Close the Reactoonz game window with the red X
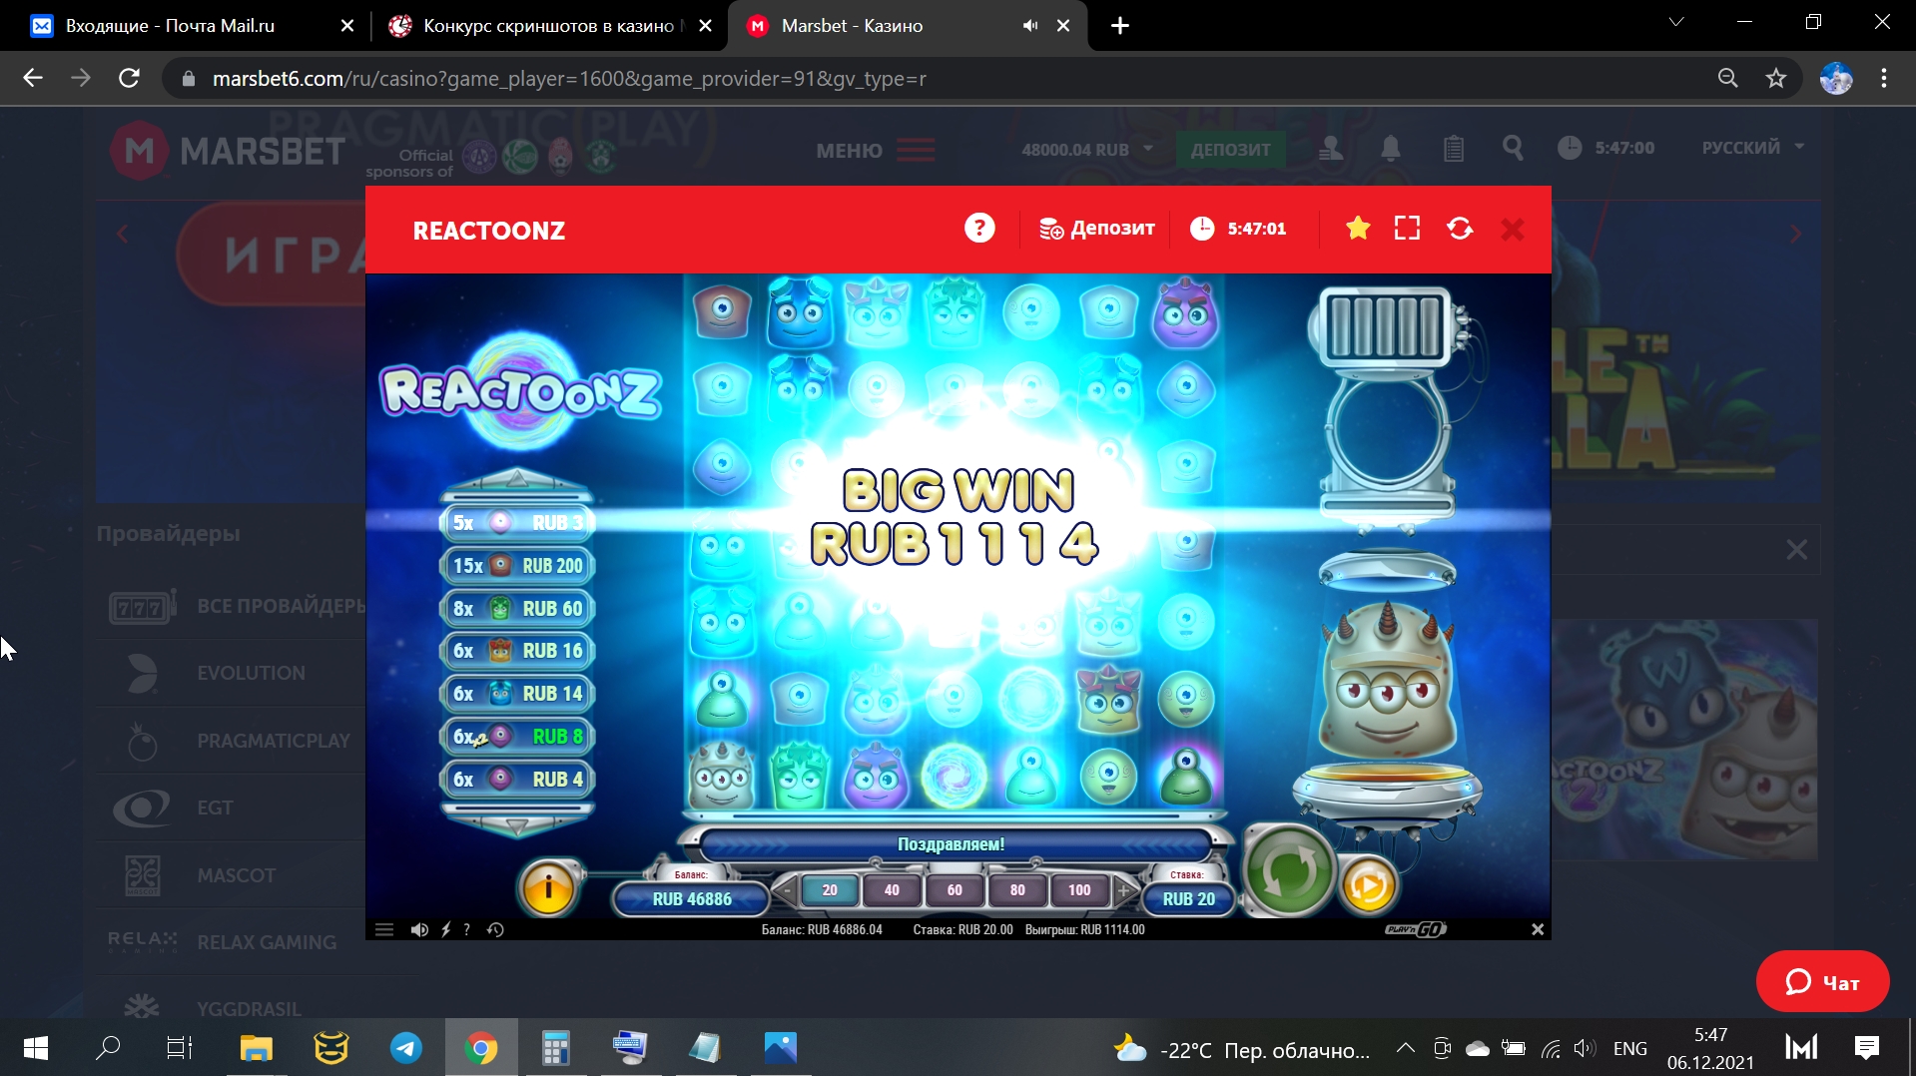The image size is (1916, 1076). pos(1513,230)
